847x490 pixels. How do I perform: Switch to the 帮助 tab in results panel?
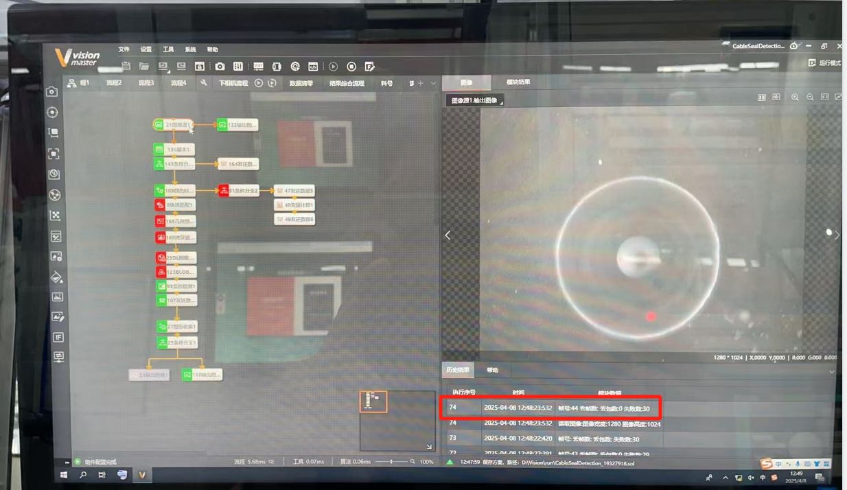coord(493,370)
